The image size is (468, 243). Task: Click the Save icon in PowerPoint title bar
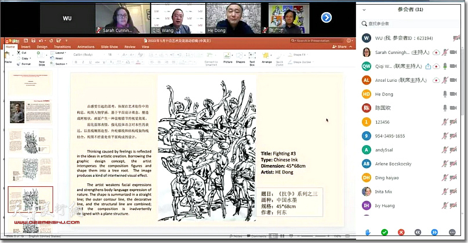pos(33,41)
